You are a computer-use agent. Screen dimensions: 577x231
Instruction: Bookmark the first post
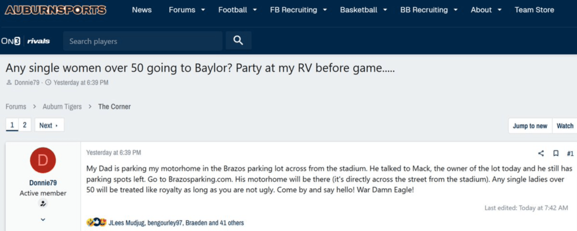point(556,153)
